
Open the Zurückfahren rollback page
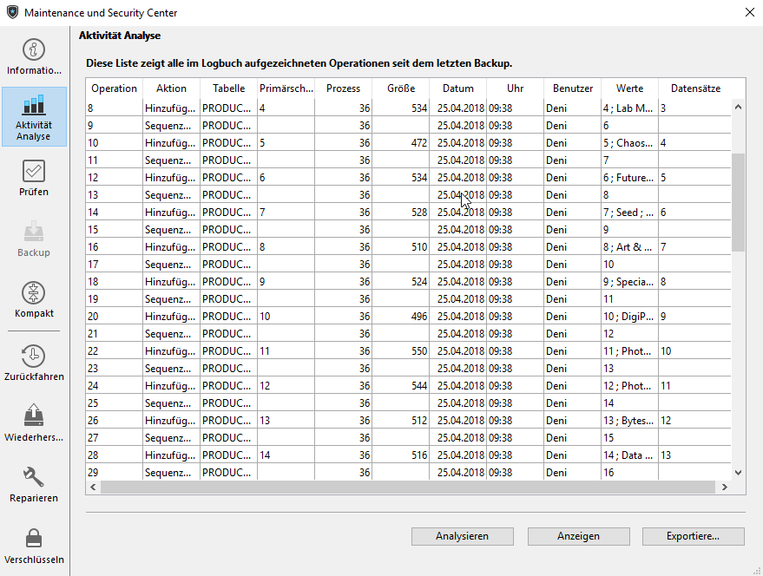(34, 363)
